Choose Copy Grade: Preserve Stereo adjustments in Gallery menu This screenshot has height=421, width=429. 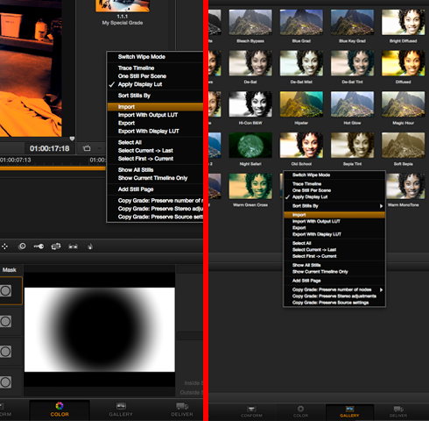pos(334,296)
